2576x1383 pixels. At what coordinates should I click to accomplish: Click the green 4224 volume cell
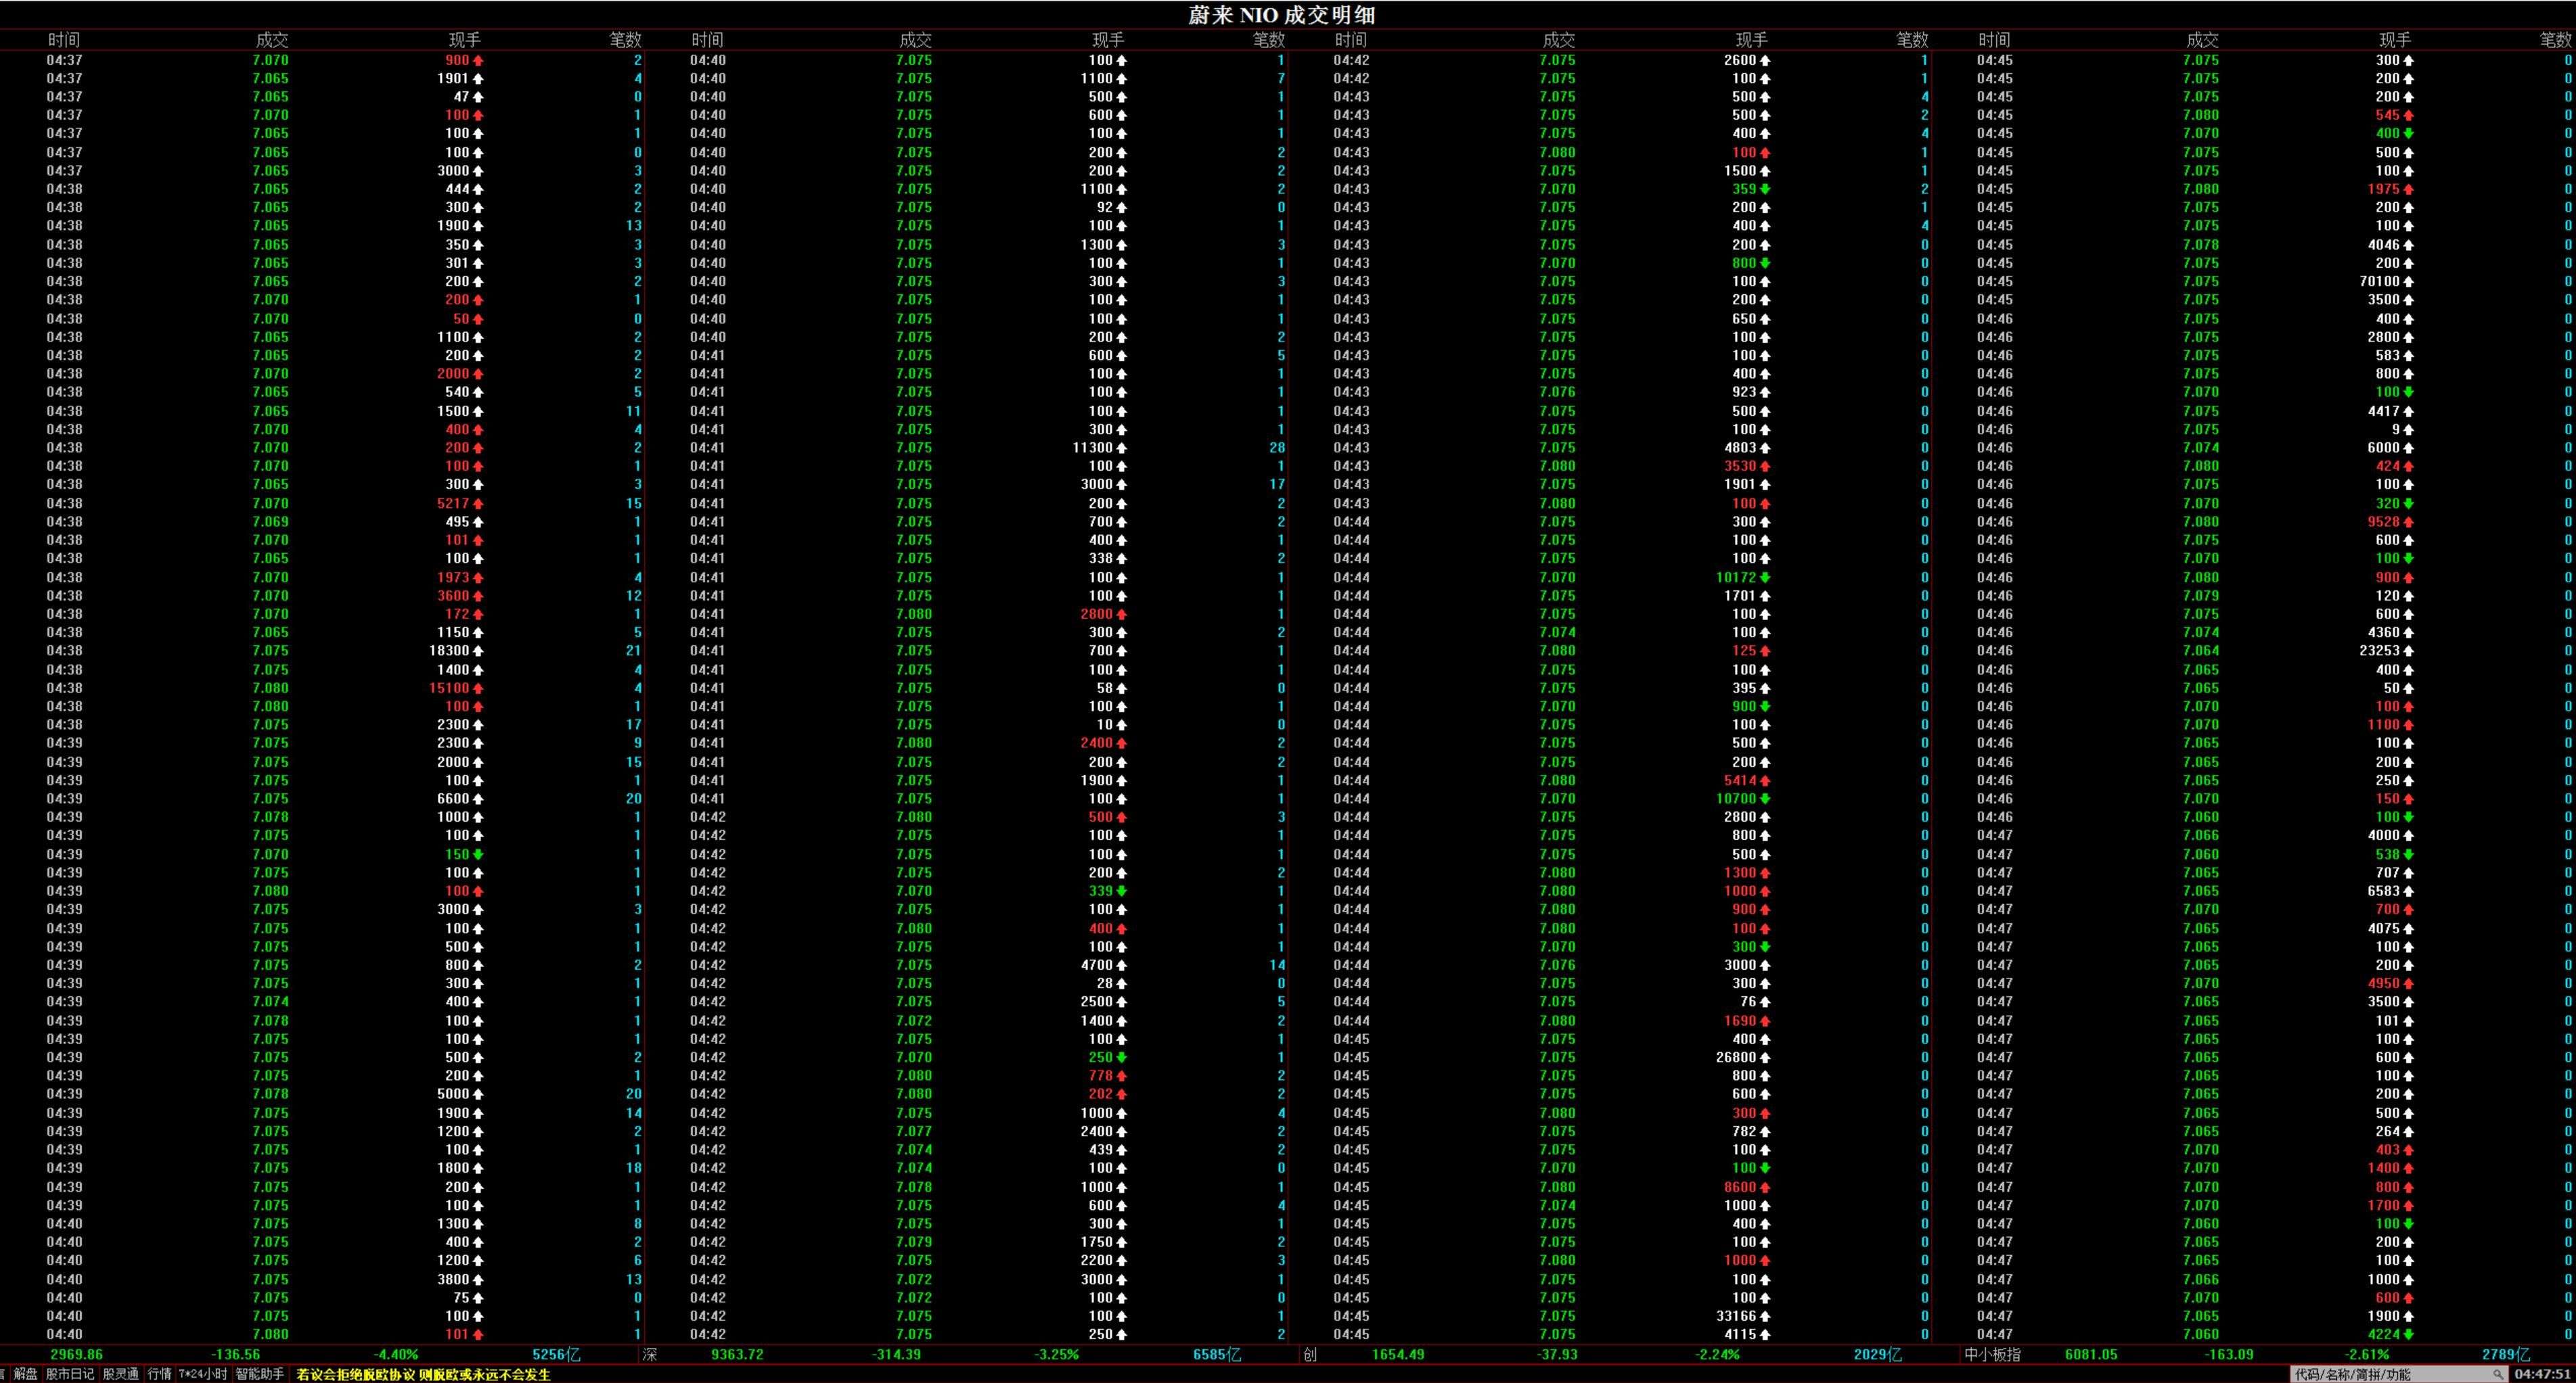coord(2390,1334)
